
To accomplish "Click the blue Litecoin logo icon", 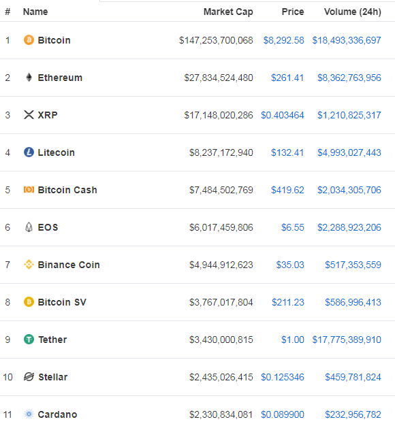I will 29,152.
